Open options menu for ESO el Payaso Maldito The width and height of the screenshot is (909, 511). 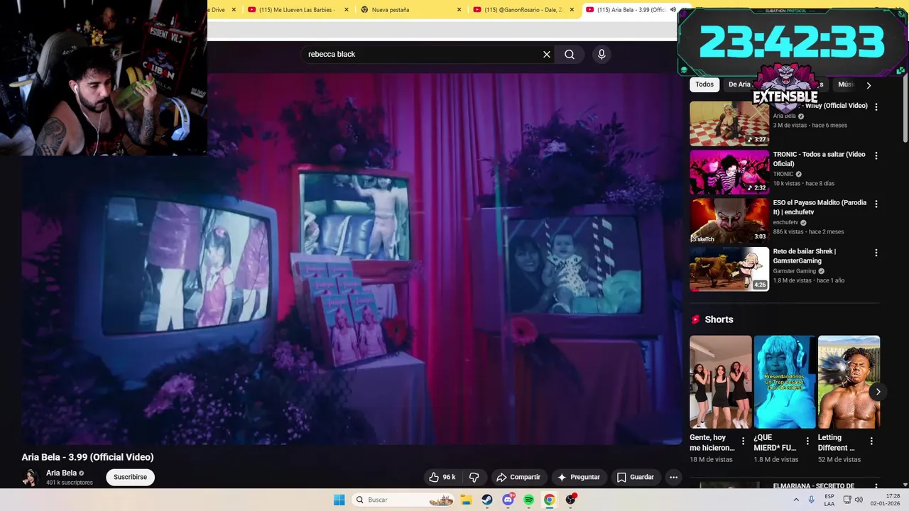[876, 204]
